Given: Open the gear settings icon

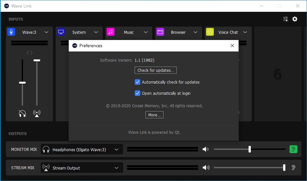Looking at the screenshot, I should click(295, 19).
